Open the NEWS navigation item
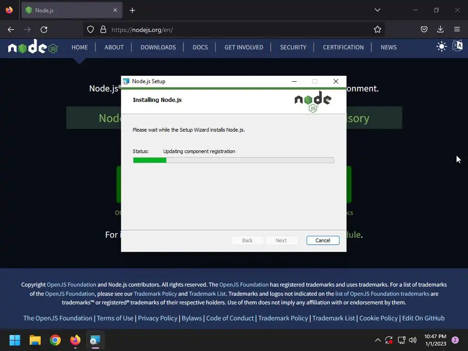The image size is (468, 351). click(x=388, y=47)
